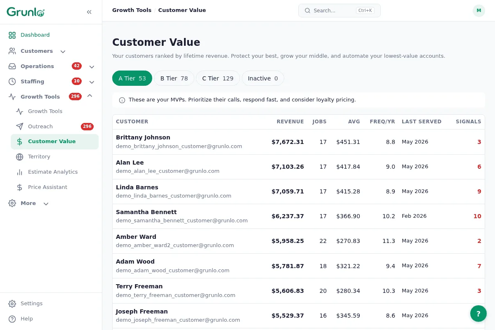Sort by the FREQ/YR column header
Screen dimensions: 495x330
point(382,122)
